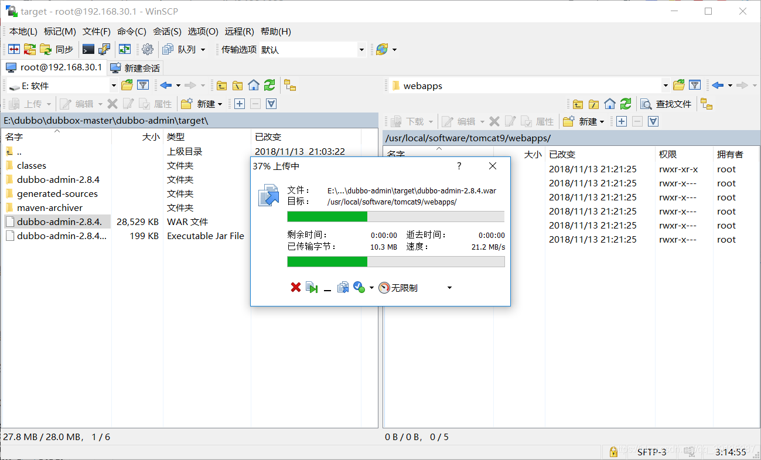Open the 新建会话 new session tab

135,68
